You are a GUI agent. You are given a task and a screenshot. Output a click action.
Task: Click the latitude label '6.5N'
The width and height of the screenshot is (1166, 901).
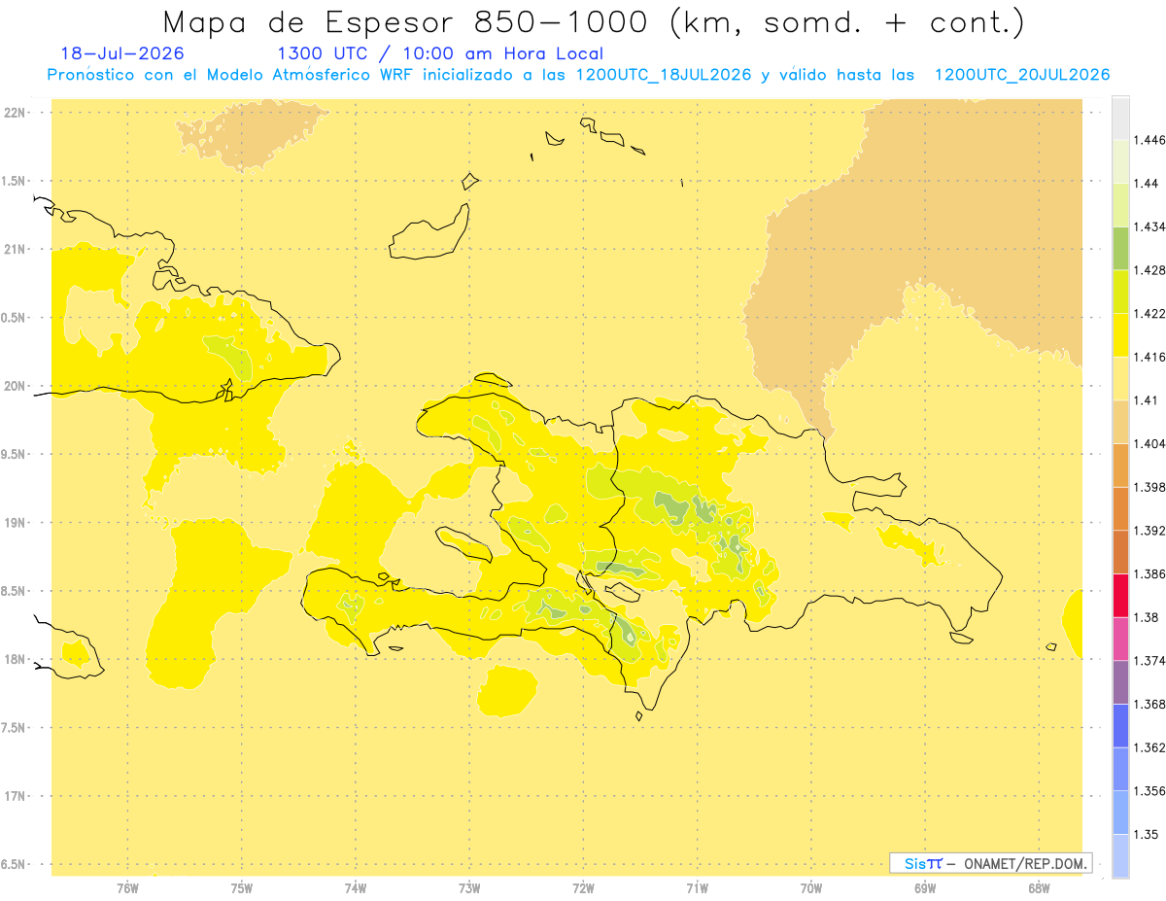[14, 864]
